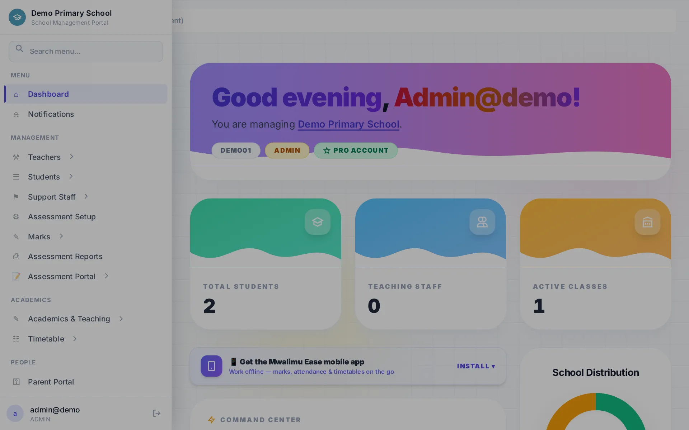Expand the Support Staff submenu chevron
The image size is (689, 430).
[86, 196]
